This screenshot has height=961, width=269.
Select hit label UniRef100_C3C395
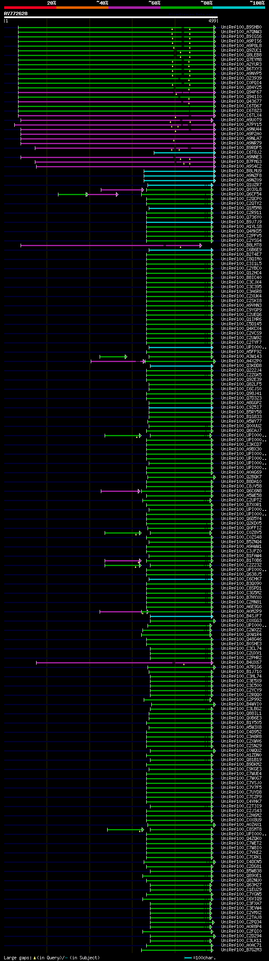tap(241, 287)
